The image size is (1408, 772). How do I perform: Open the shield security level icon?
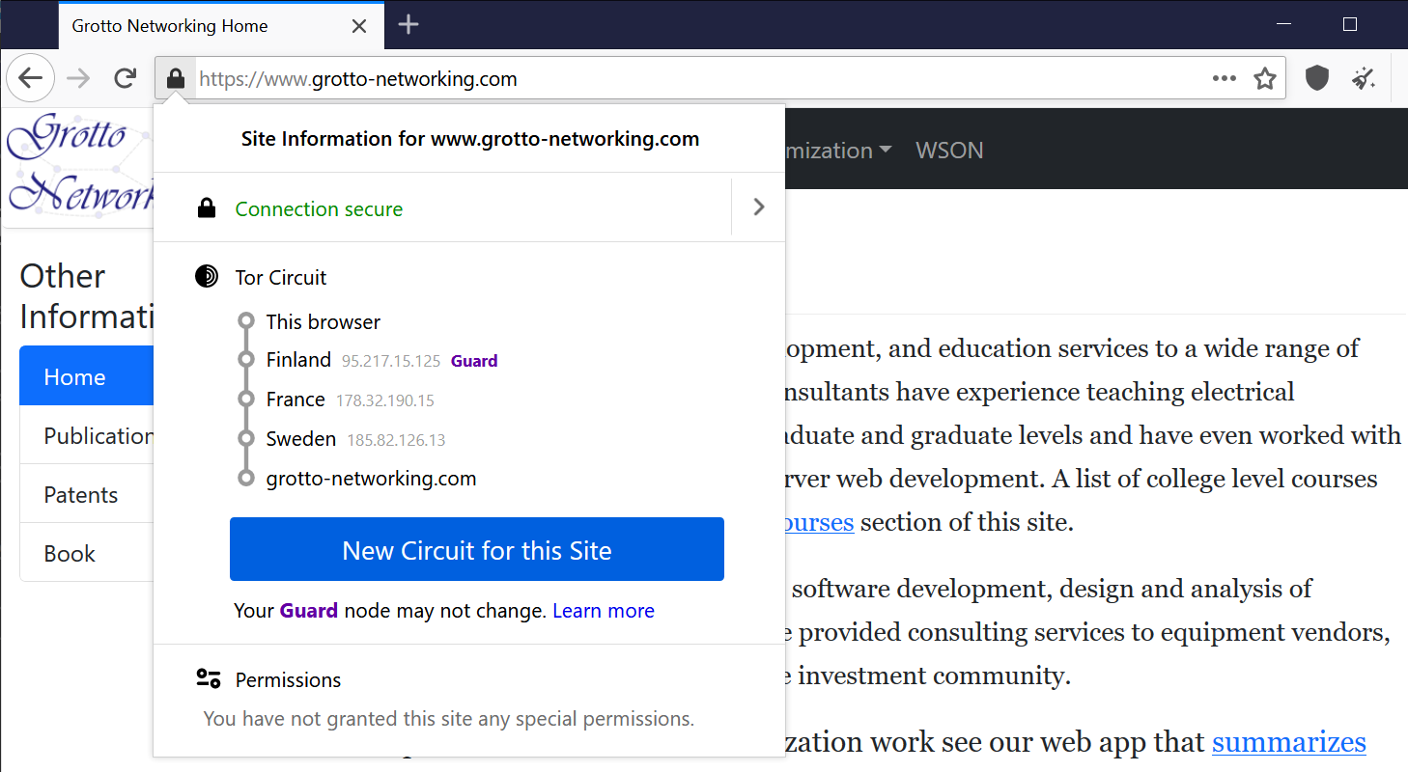[x=1317, y=79]
